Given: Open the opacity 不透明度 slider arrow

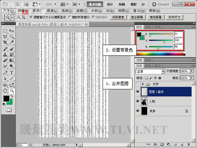Looking at the screenshot, I should 192,71.
